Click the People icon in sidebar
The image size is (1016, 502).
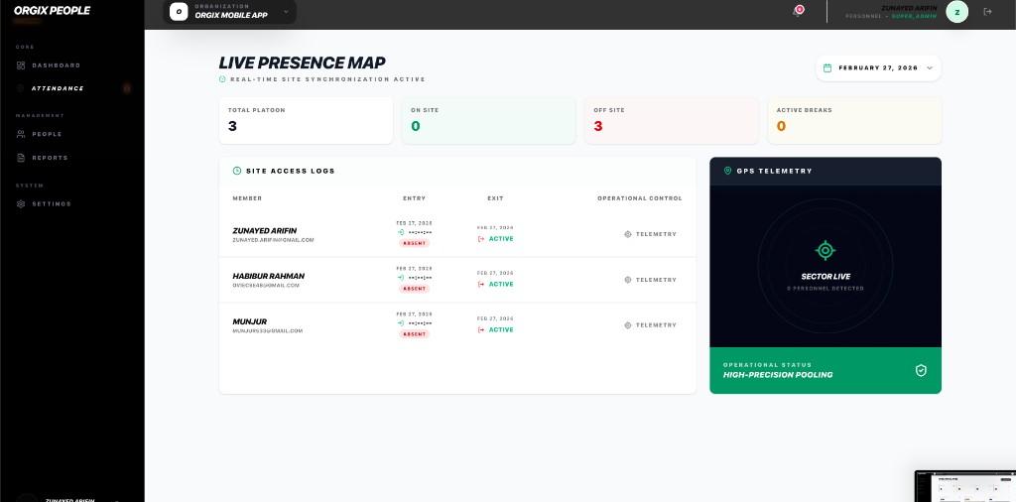[21, 134]
